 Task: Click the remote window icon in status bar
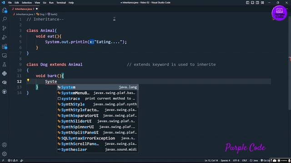click(3, 160)
